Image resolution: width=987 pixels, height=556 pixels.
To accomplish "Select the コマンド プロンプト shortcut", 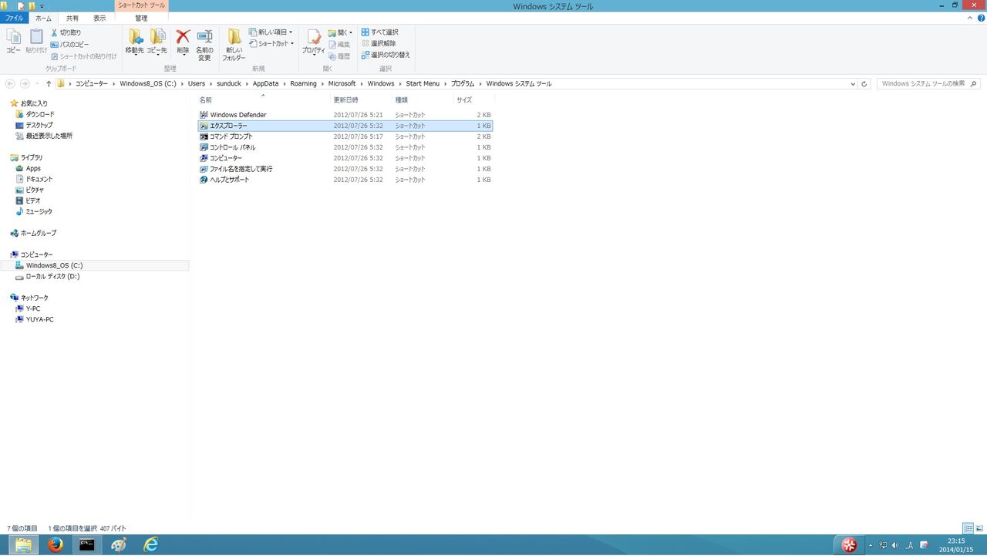I will [345, 136].
